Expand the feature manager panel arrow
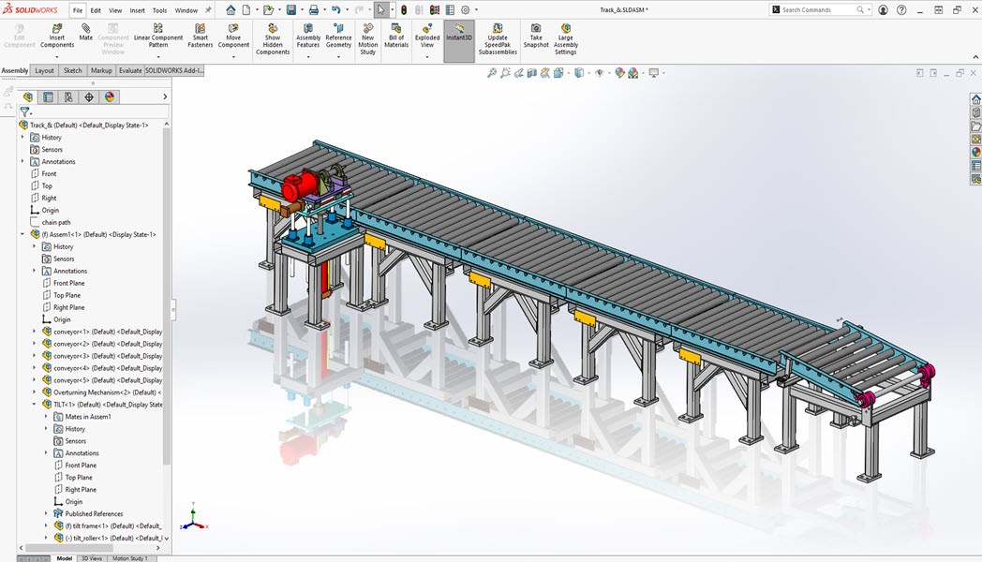The height and width of the screenshot is (562, 982). pos(165,97)
